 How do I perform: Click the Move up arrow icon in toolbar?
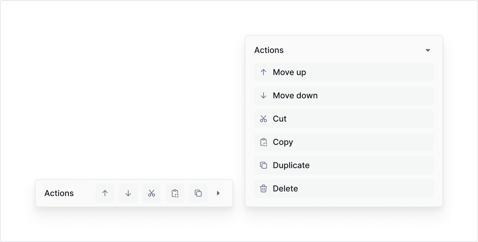coord(105,193)
